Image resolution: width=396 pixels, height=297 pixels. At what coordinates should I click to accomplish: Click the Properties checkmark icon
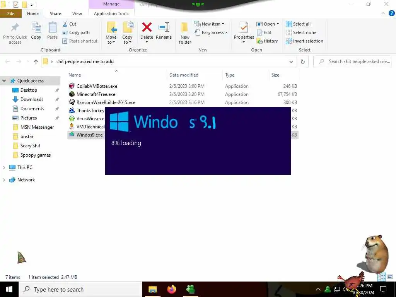click(x=244, y=27)
